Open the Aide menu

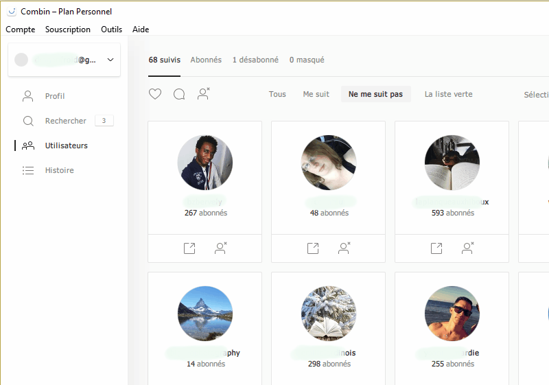pyautogui.click(x=141, y=30)
